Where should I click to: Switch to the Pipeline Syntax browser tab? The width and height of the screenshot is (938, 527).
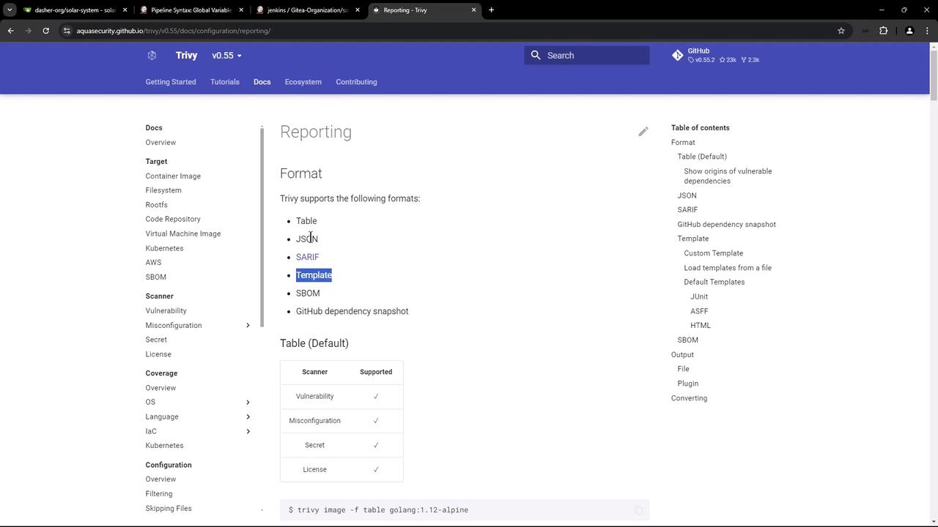point(191,10)
